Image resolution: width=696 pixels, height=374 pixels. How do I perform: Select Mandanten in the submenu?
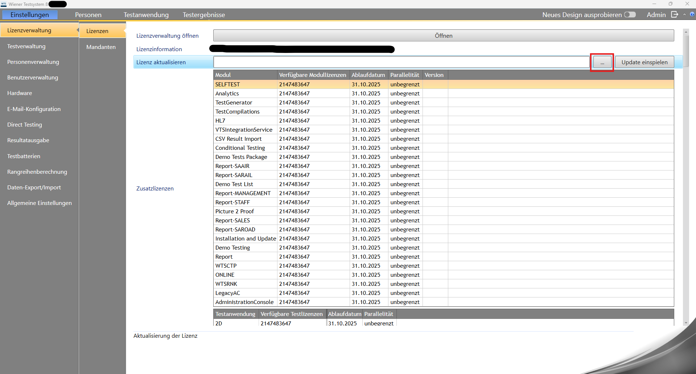tap(101, 47)
